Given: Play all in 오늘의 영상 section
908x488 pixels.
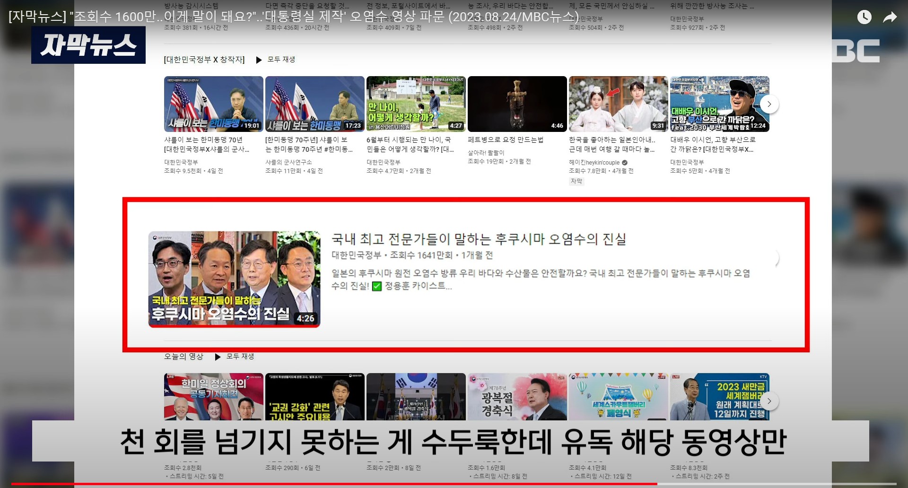Looking at the screenshot, I should click(235, 357).
